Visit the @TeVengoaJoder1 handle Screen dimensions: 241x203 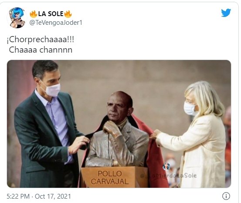tap(56, 23)
